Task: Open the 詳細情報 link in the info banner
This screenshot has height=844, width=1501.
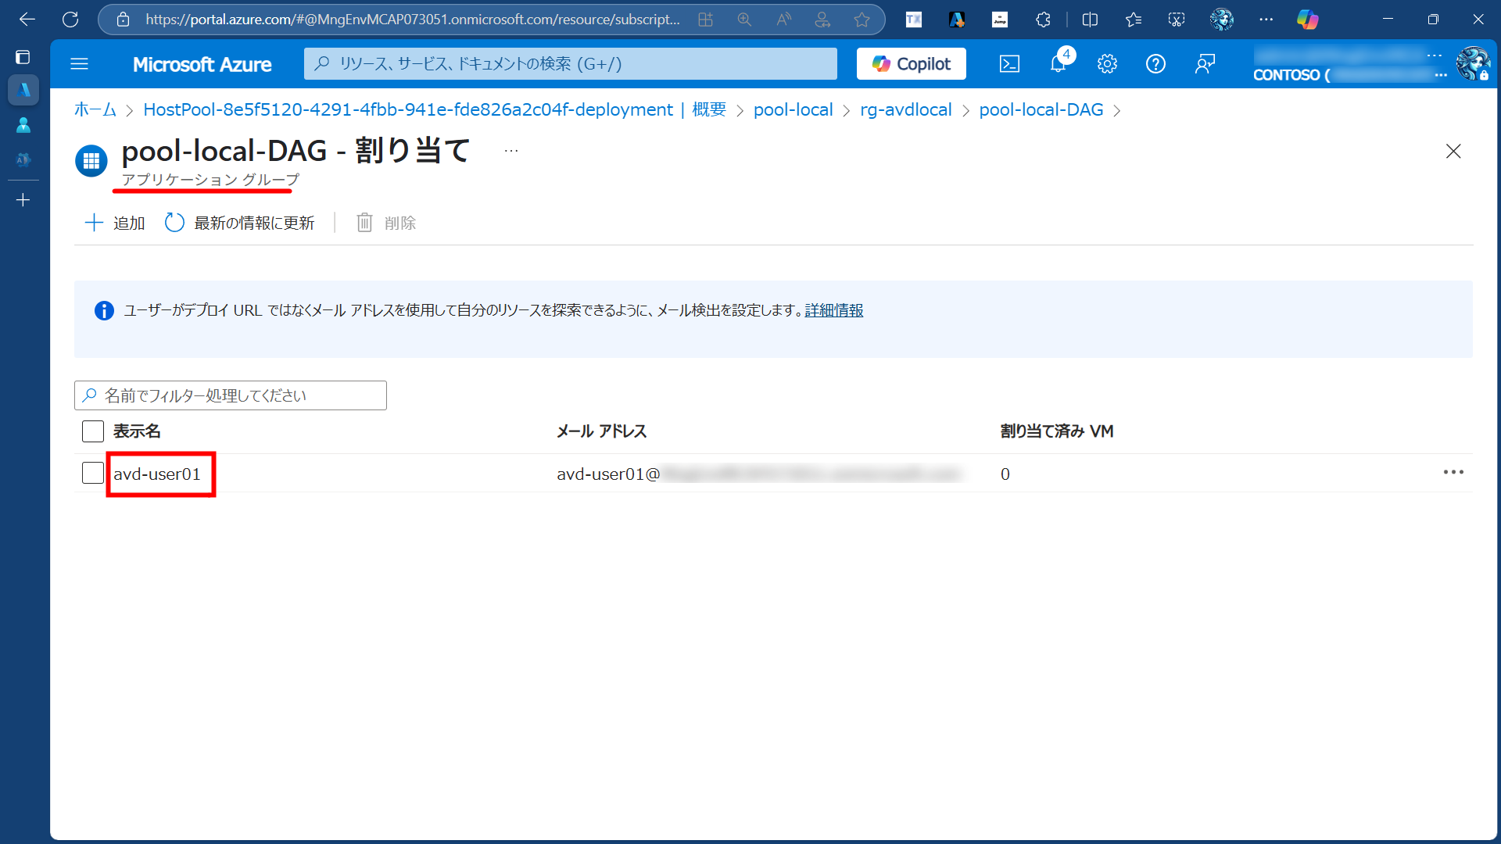Action: [833, 310]
